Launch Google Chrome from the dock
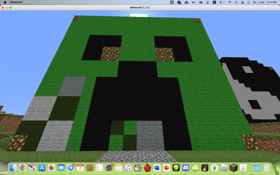 (x=23, y=168)
